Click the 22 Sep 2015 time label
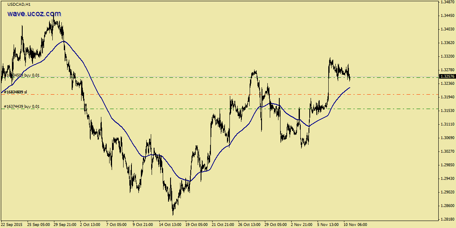This screenshot has width=456, height=228. click(12, 225)
